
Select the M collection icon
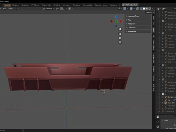(163, 94)
